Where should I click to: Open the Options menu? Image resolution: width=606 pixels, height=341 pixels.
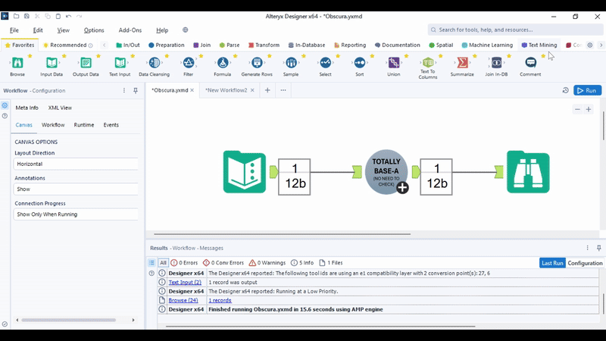[94, 30]
